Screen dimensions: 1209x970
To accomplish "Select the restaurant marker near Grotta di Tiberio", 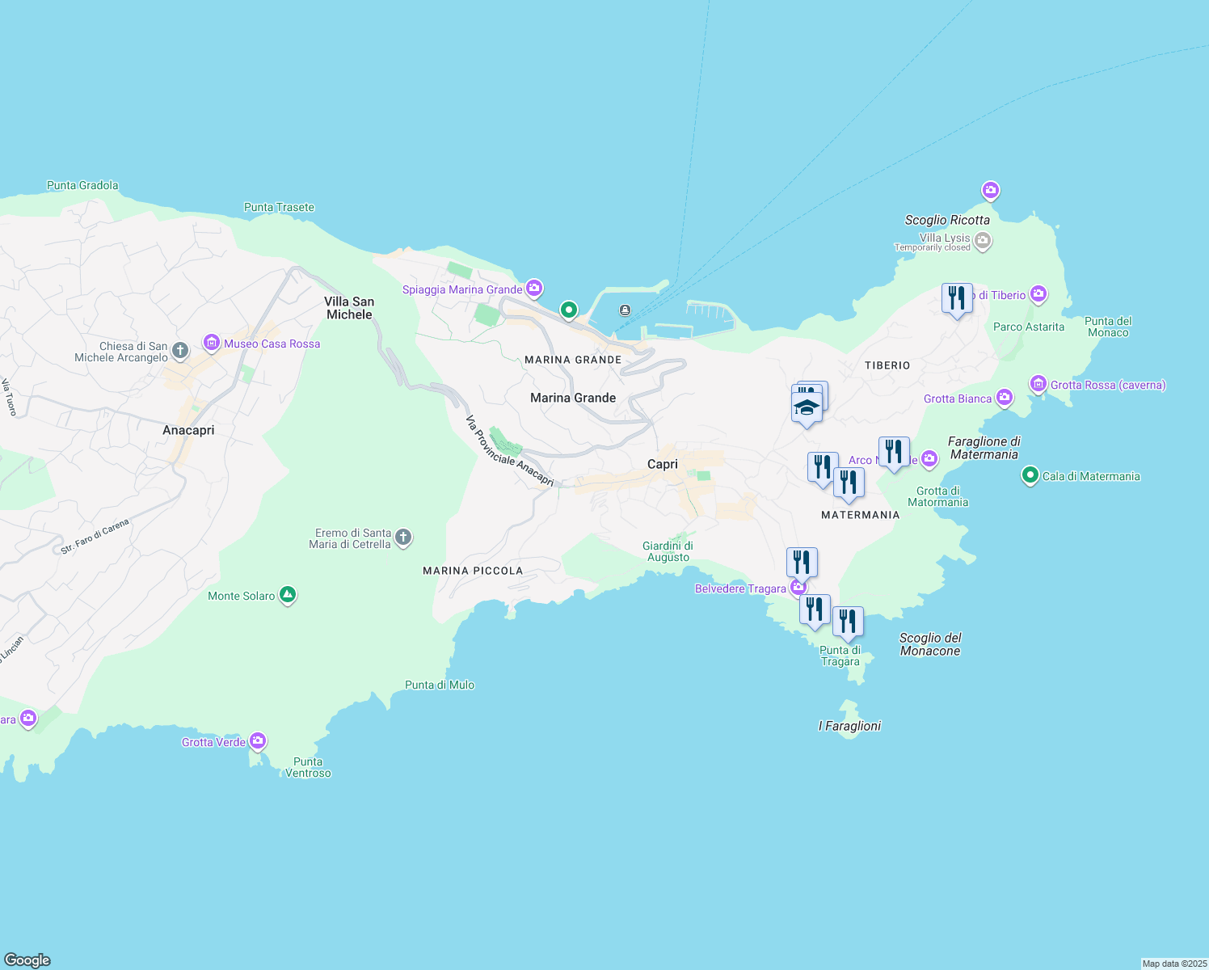I will pos(956,298).
